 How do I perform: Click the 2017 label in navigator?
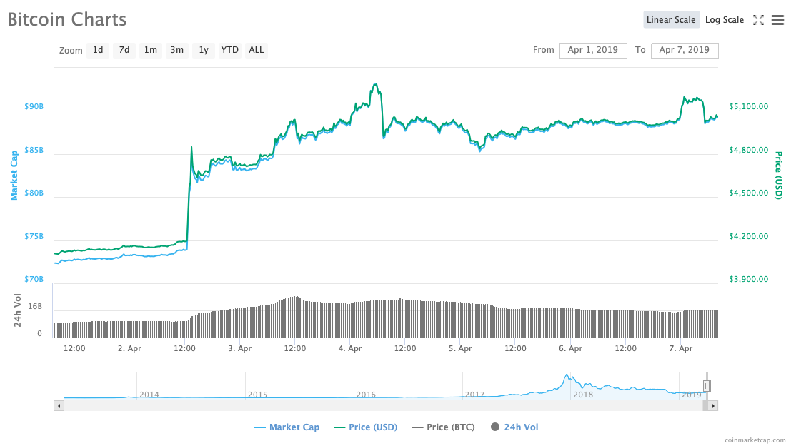click(x=474, y=395)
